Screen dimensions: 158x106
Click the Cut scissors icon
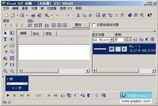pyautogui.click(x=78, y=15)
